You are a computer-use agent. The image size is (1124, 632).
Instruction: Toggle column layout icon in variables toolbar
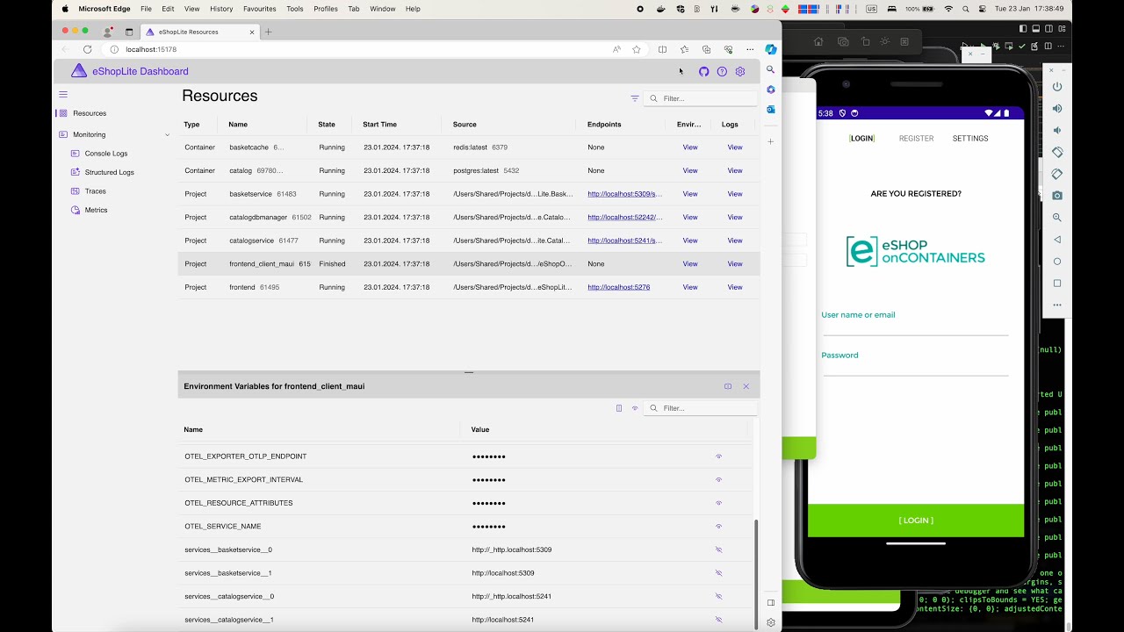(619, 408)
